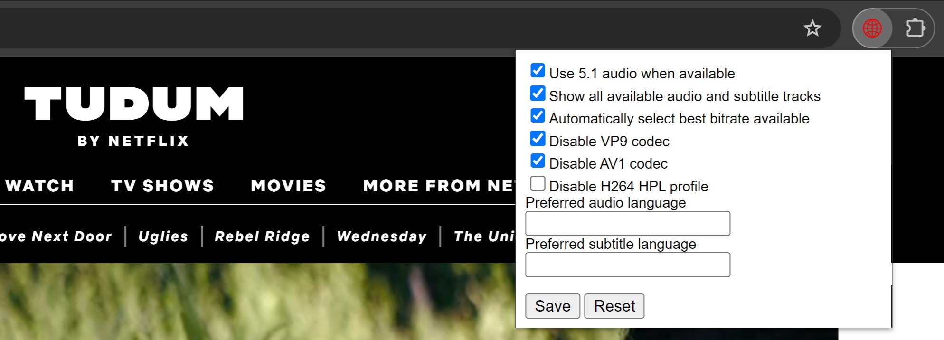Screen dimensions: 944x340
Task: Uncheck Disable VP9 codec
Action: (x=538, y=139)
